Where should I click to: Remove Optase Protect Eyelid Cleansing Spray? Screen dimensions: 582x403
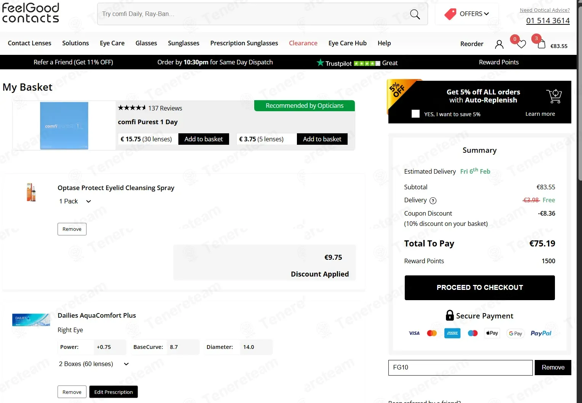click(x=72, y=229)
